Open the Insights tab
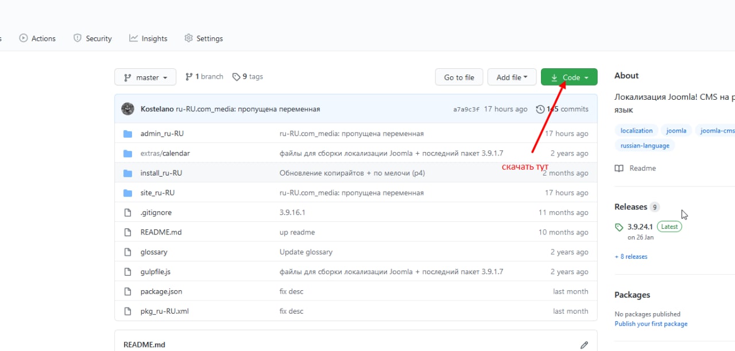The width and height of the screenshot is (735, 351). (x=148, y=38)
